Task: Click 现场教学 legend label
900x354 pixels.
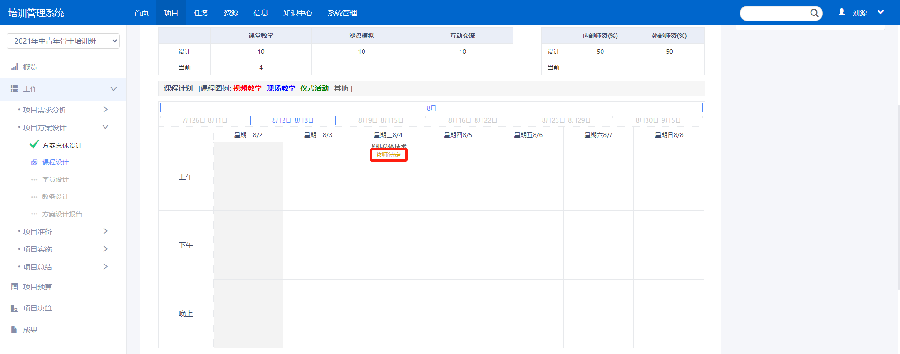Action: point(281,88)
